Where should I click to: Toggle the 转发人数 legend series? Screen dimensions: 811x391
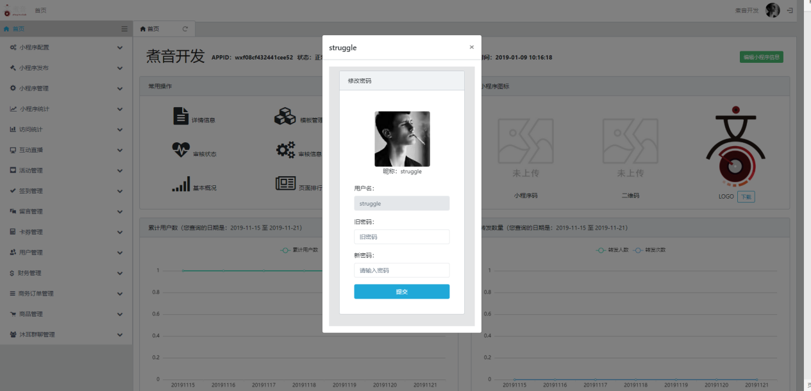point(613,250)
